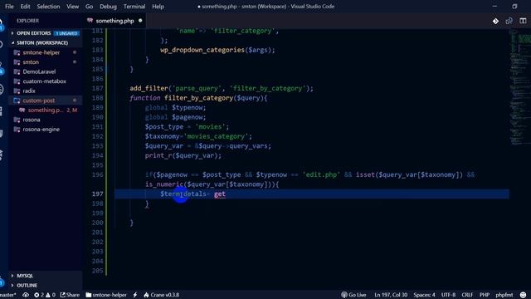Click filter_by_category function name on line 188
This screenshot has width=531, height=299.
coord(199,98)
